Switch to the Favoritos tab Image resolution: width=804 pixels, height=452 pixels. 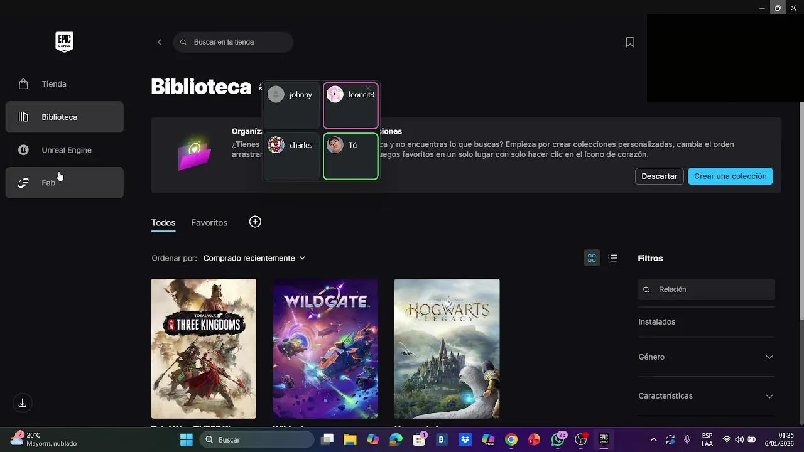[209, 223]
